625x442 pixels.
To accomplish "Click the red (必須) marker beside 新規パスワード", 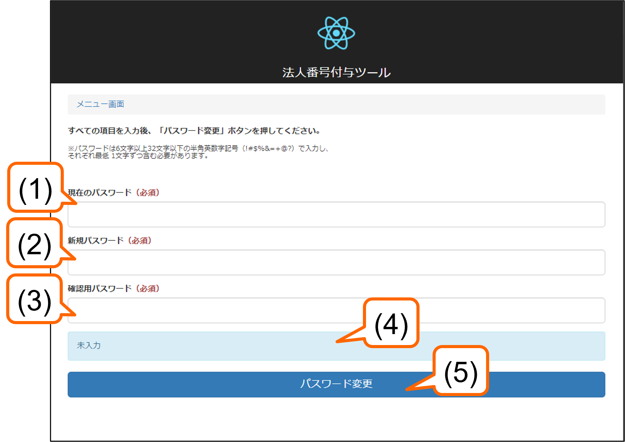I will (x=140, y=241).
